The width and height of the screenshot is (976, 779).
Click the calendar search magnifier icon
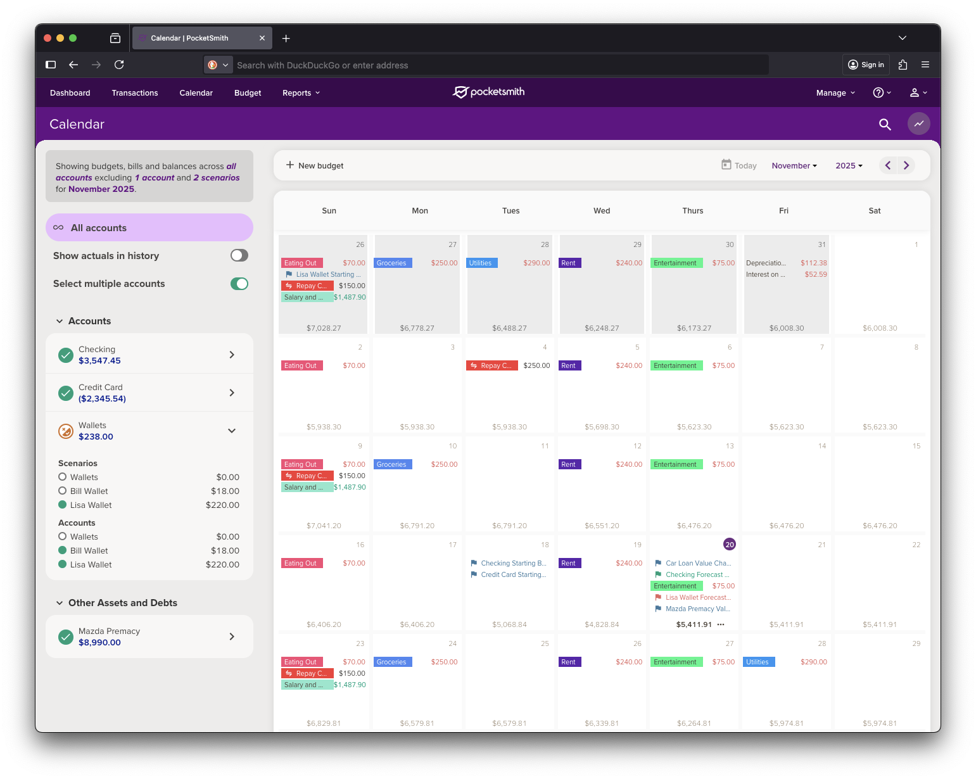tap(885, 125)
